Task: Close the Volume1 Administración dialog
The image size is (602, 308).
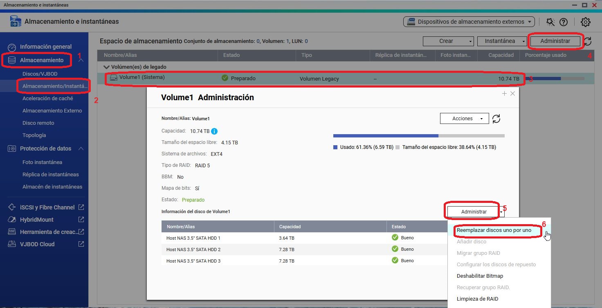Action: [x=512, y=94]
